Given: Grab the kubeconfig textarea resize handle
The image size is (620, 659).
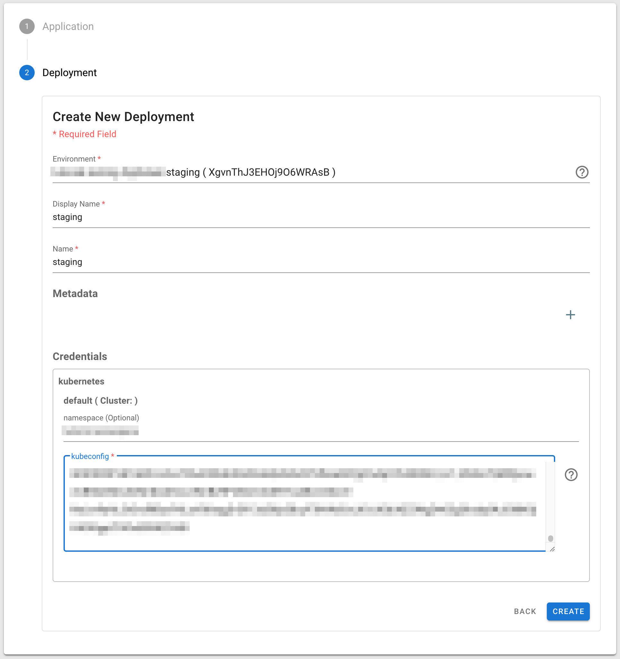Looking at the screenshot, I should click(552, 549).
